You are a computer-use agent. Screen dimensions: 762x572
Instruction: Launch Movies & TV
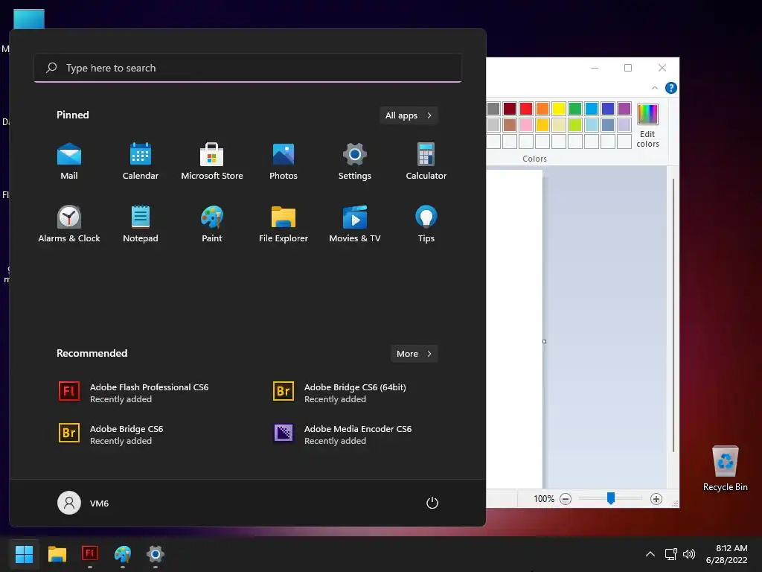pos(355,224)
